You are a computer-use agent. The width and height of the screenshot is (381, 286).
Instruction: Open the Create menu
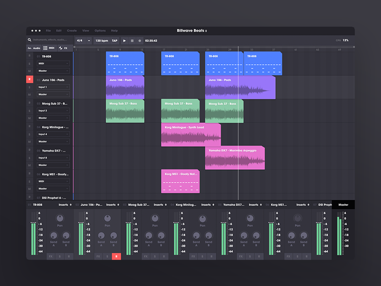pos(71,31)
